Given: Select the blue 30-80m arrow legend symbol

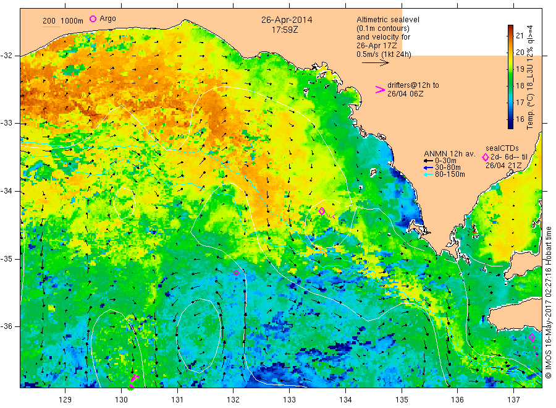Looking at the screenshot, I should [x=428, y=168].
